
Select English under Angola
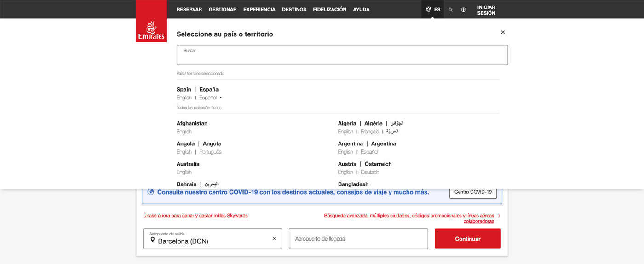[184, 152]
